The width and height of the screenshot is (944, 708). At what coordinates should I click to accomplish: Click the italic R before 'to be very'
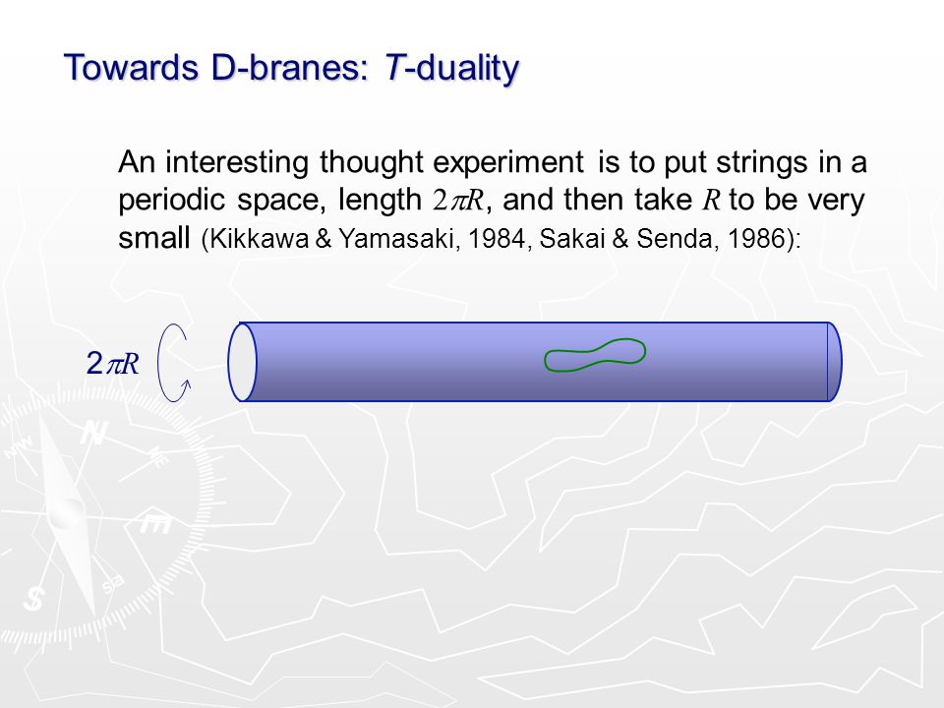[x=712, y=201]
